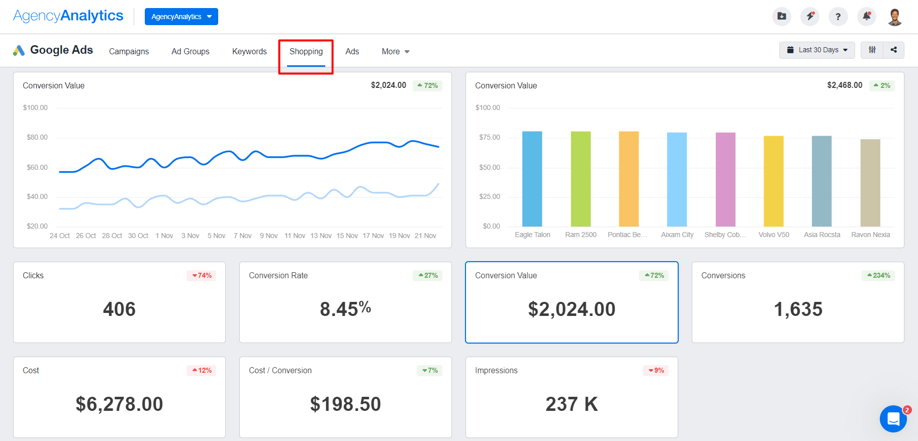The width and height of the screenshot is (918, 441).
Task: Click the Google Ads logo icon
Action: 19,50
